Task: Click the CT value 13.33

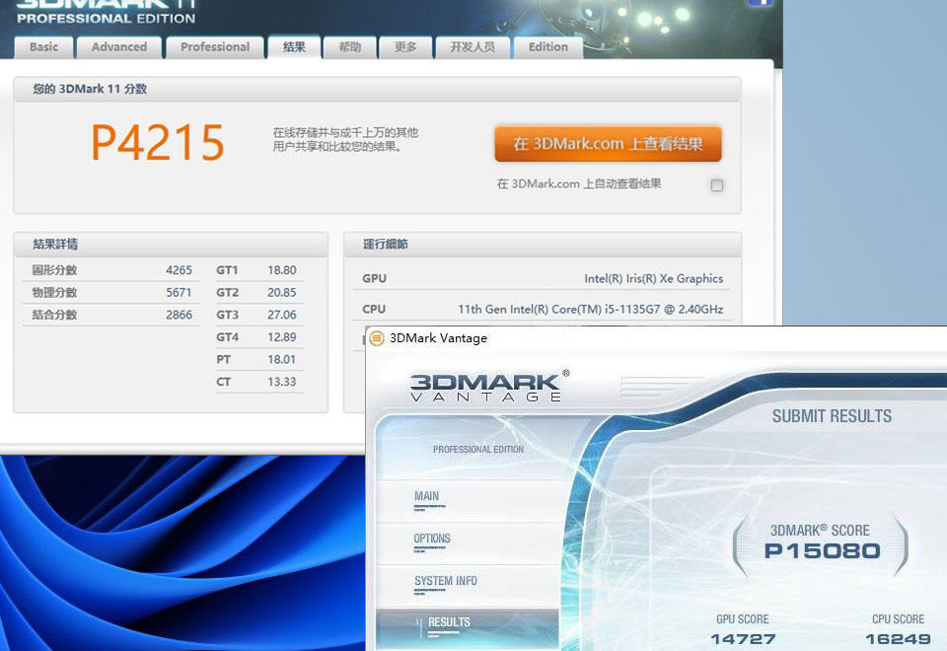Action: click(282, 382)
